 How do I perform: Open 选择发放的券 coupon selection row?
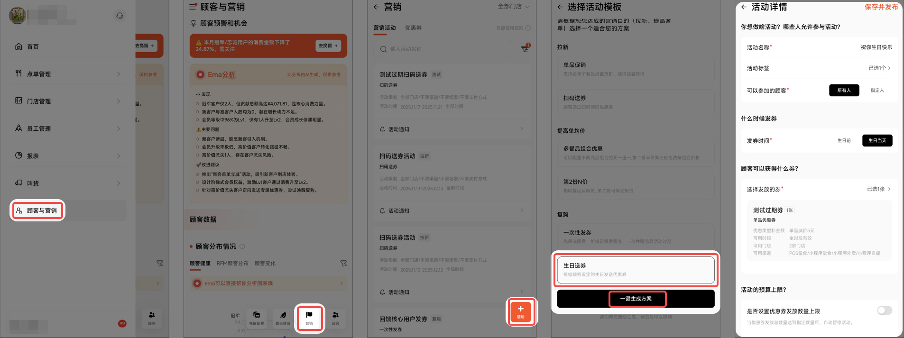tap(819, 189)
